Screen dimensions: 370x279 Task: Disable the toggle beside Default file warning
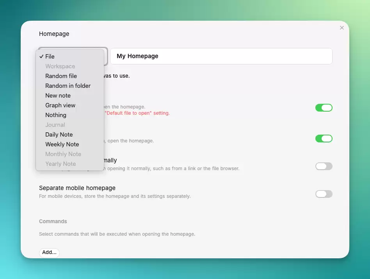[x=324, y=108]
